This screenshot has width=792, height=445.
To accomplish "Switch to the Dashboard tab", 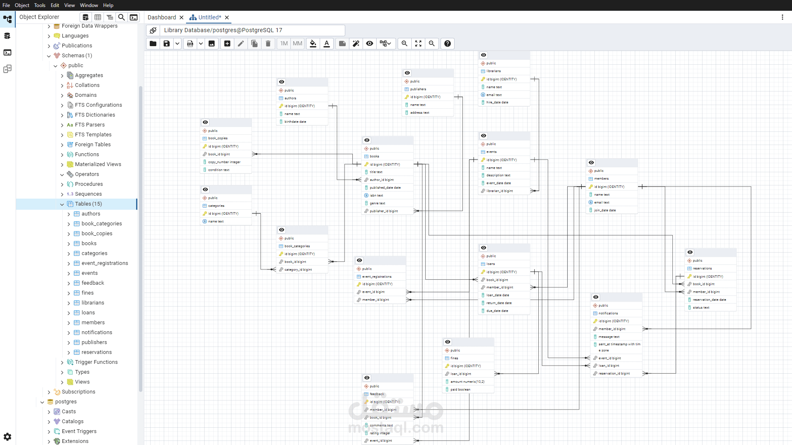I will click(x=162, y=17).
